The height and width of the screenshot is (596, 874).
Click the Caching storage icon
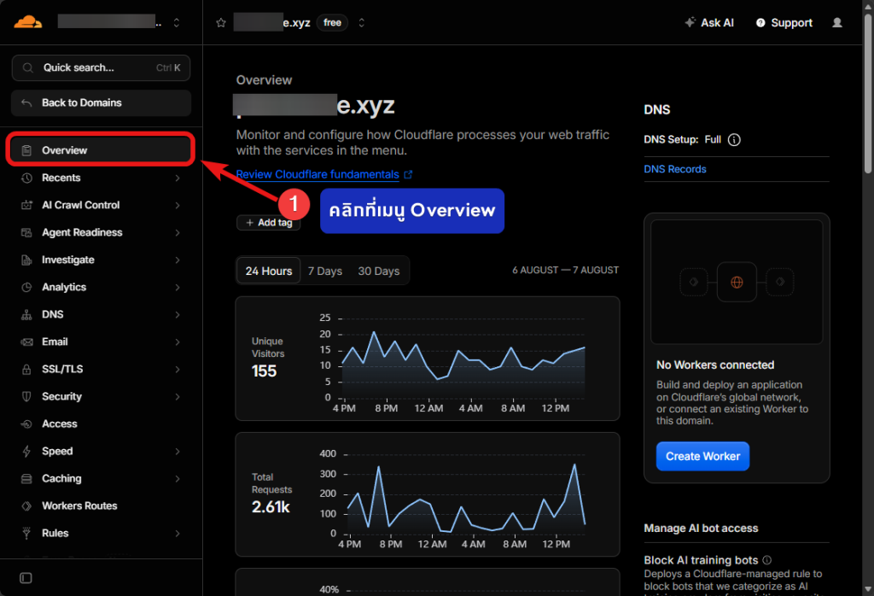click(x=26, y=478)
